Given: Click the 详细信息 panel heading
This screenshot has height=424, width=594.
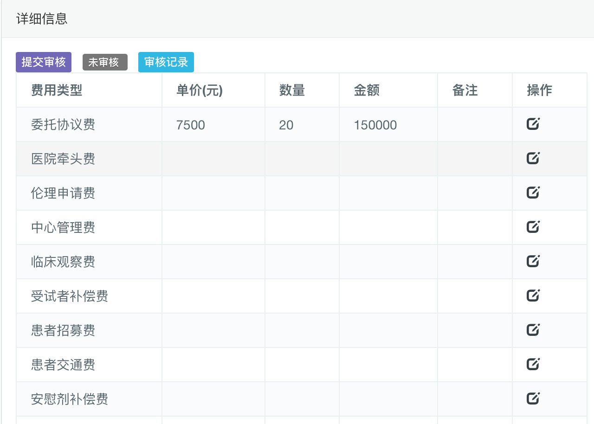Looking at the screenshot, I should point(42,19).
